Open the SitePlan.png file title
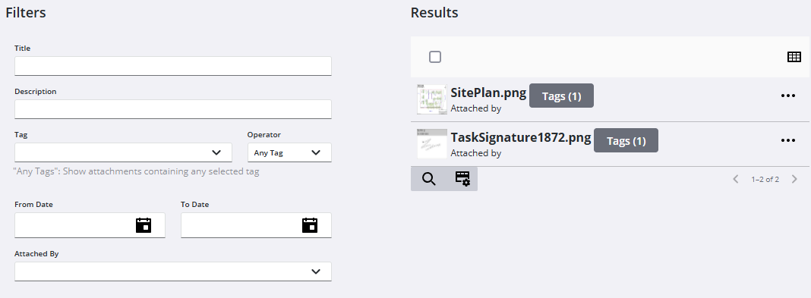 click(488, 93)
